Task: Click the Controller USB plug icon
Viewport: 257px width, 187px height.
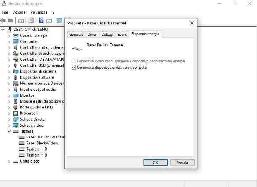Action: tap(16, 65)
